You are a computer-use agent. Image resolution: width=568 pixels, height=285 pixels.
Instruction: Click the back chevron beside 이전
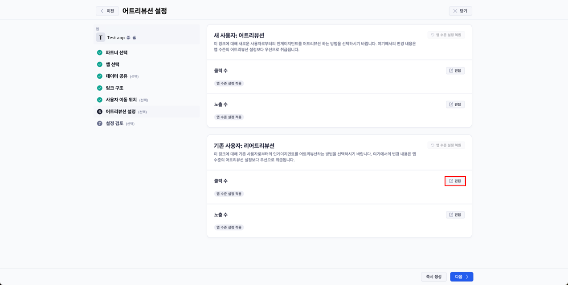[102, 11]
